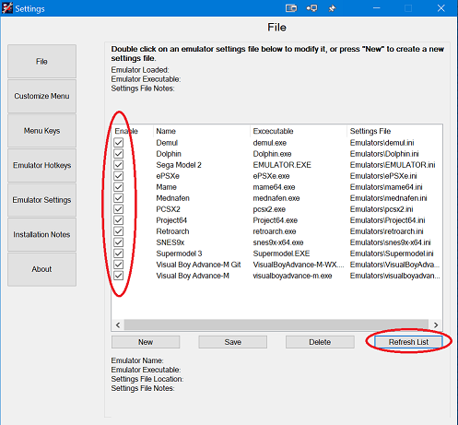The height and width of the screenshot is (425, 458).
Task: Select the Dolphin emulator name
Action: click(169, 154)
